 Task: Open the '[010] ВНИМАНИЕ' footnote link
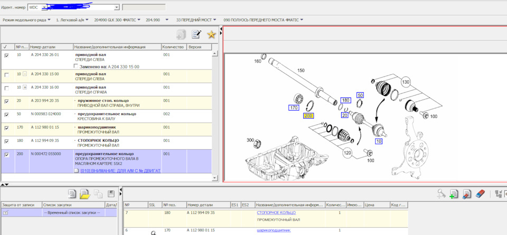click(x=120, y=171)
